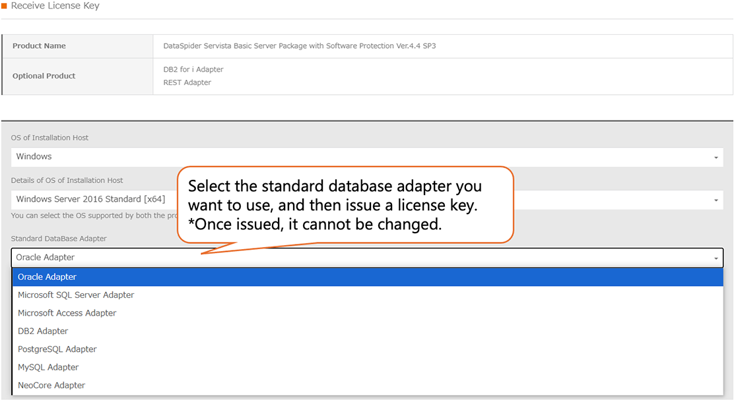Click the arrow on Windows Server 2016 Standard field
736x402 pixels.
(716, 200)
